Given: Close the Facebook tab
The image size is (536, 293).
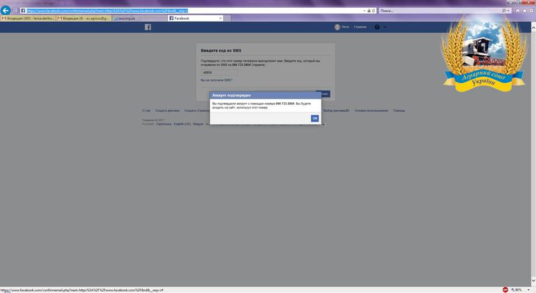Looking at the screenshot, I should [221, 18].
